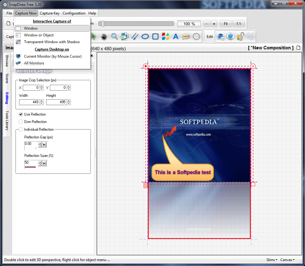Select the rectangle shape tool
305x266 pixels.
click(x=155, y=36)
